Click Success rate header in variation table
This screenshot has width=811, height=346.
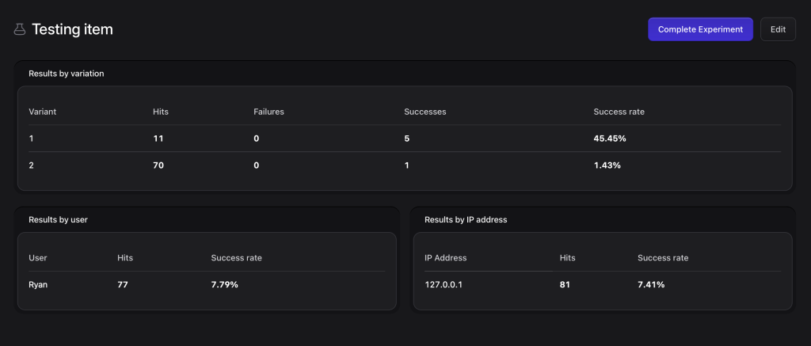[x=619, y=112]
